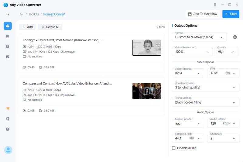Screen dimensions: 243x162
Task: Click video stream icon of Fortnight file
Action: coord(24,47)
